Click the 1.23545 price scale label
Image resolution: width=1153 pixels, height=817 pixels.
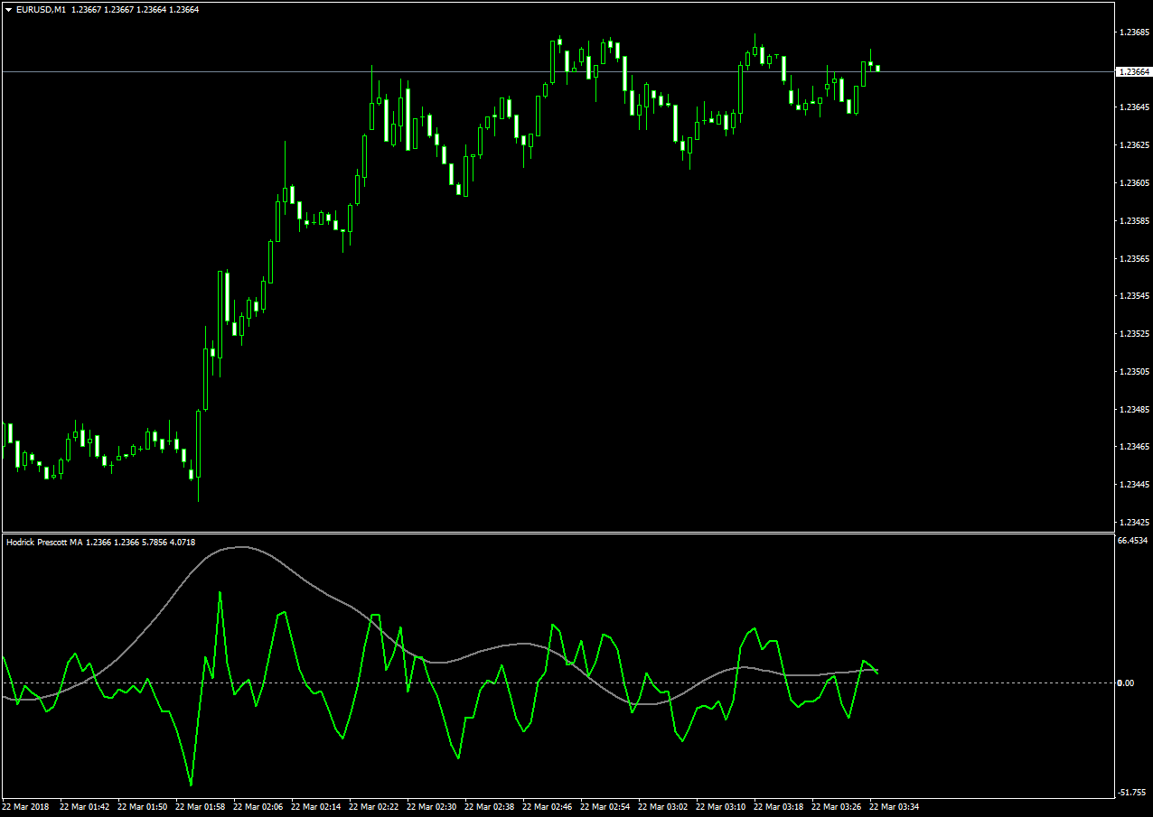click(1133, 296)
